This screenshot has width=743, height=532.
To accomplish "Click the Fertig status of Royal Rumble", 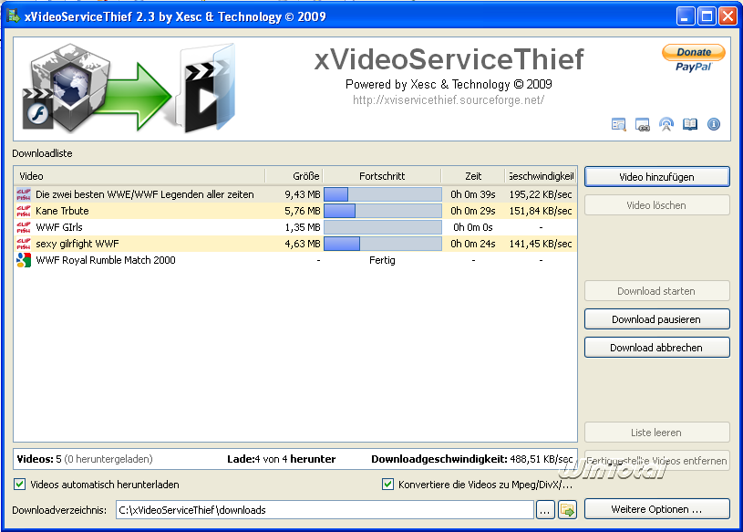I will coord(382,260).
